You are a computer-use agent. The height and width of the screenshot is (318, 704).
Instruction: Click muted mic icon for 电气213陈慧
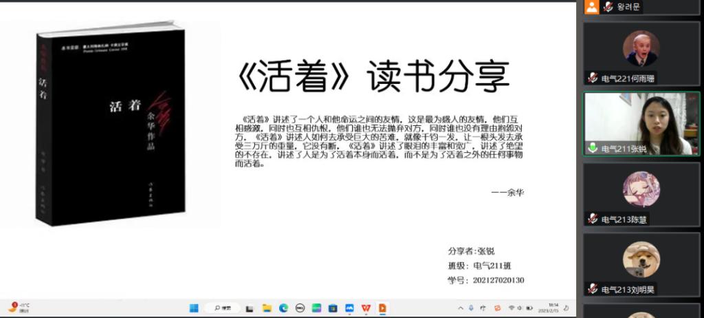coord(593,219)
